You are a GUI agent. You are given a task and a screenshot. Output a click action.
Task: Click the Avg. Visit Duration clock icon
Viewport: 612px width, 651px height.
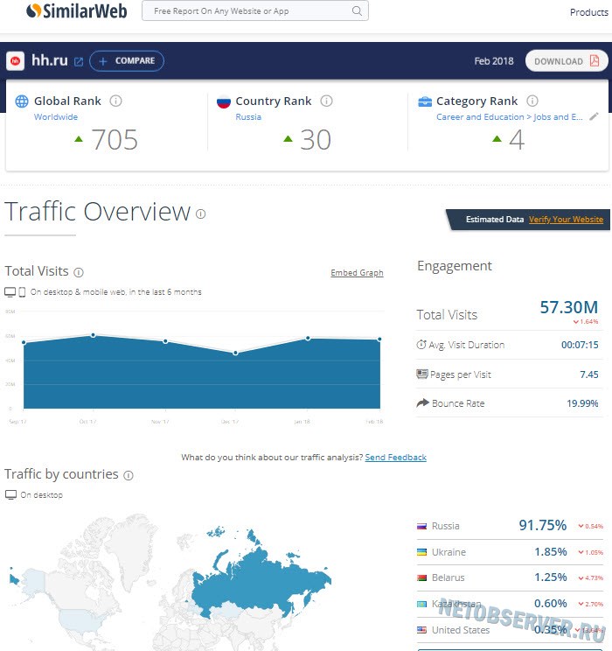(x=421, y=344)
